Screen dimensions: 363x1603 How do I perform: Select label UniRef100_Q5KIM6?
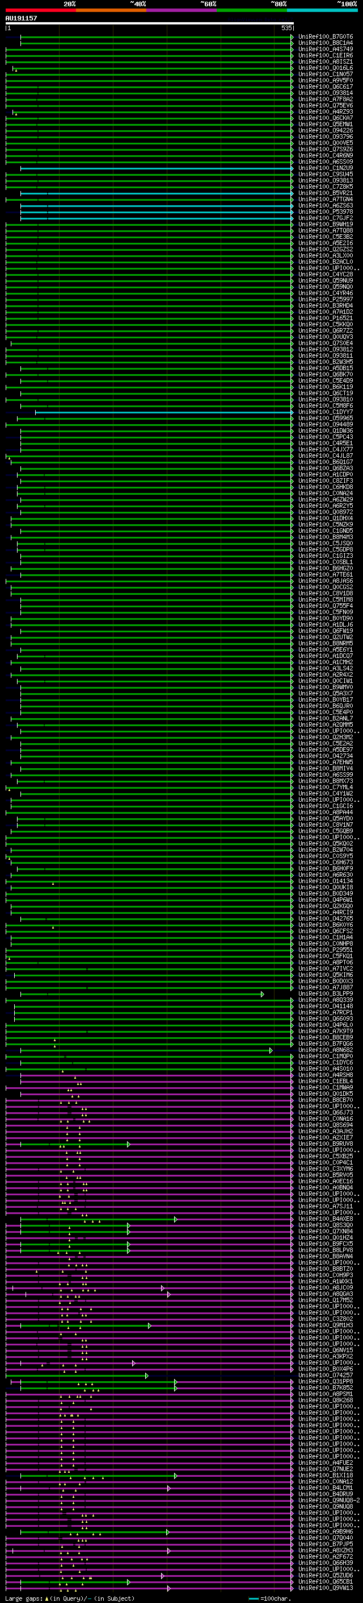tap(325, 975)
